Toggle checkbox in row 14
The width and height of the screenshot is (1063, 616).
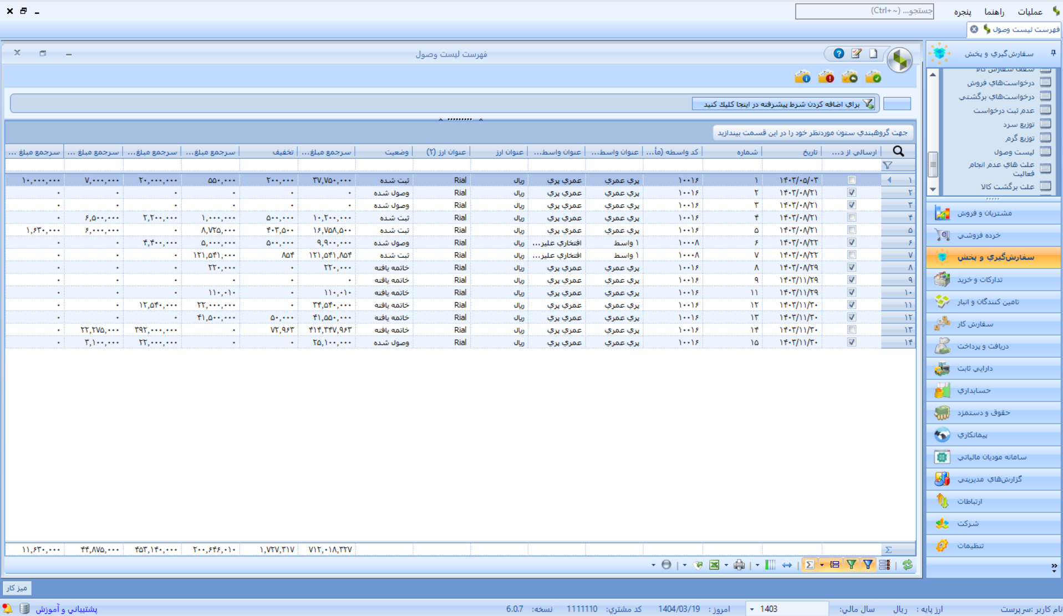(x=852, y=342)
